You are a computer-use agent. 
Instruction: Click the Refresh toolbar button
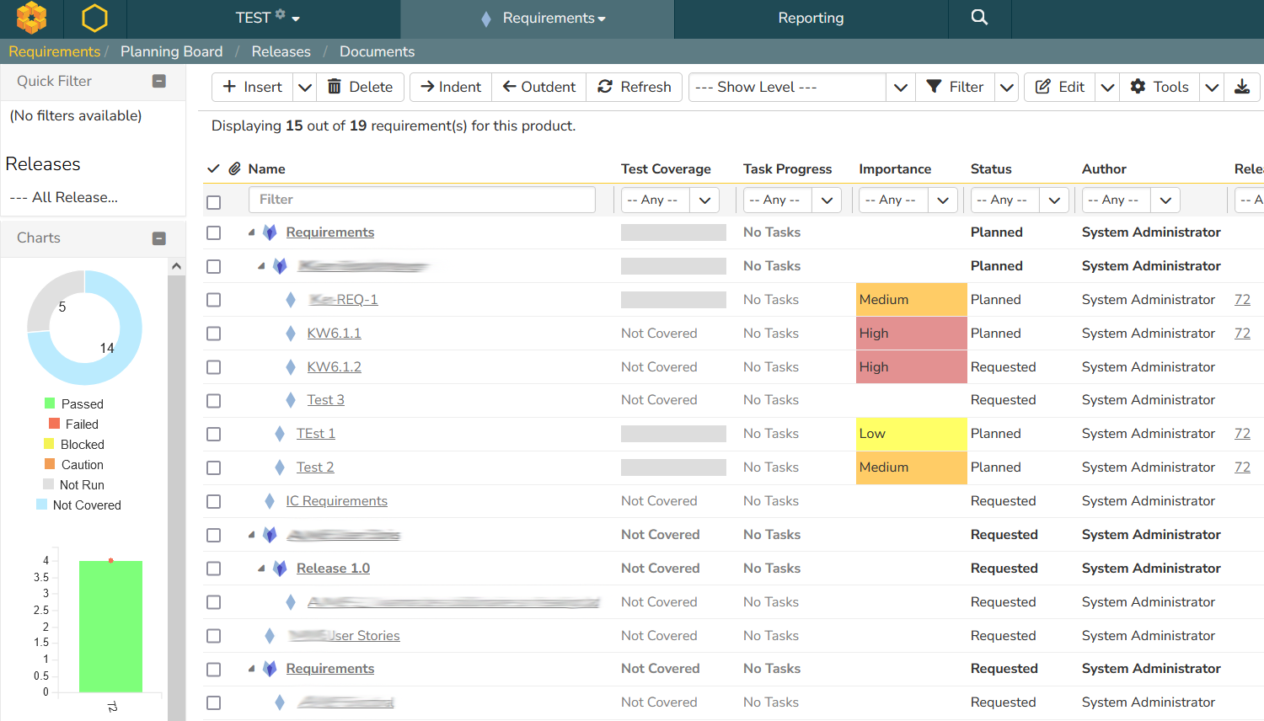tap(635, 87)
